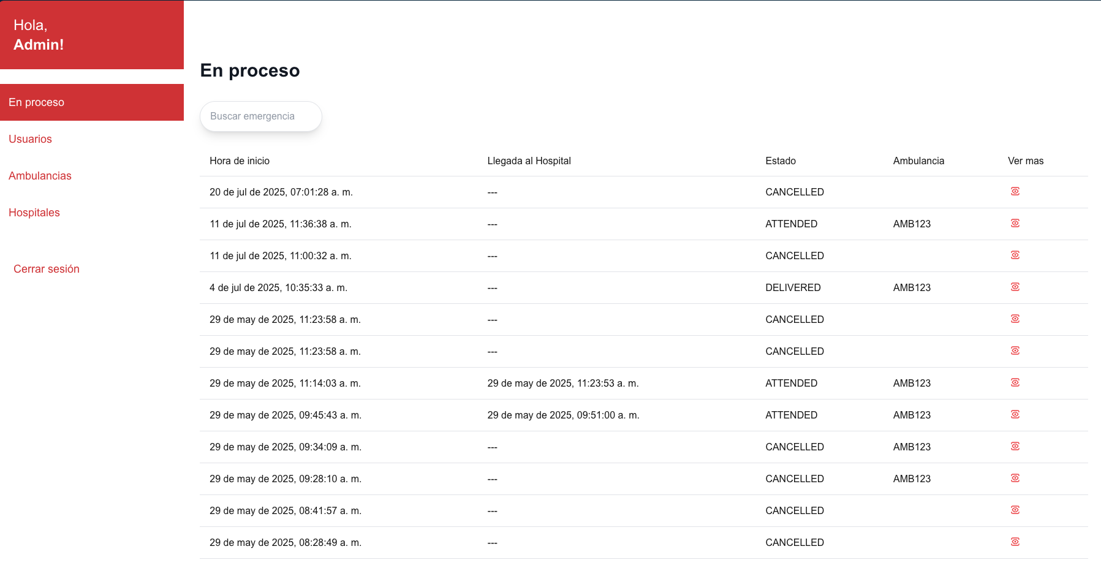View the last emergency from 08:28:49 a. m.

pos(1015,542)
